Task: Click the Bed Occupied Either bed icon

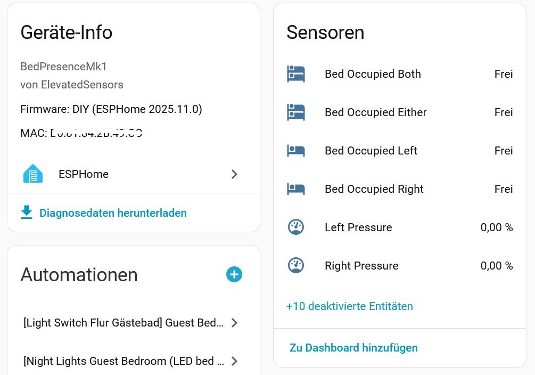Action: click(x=296, y=112)
